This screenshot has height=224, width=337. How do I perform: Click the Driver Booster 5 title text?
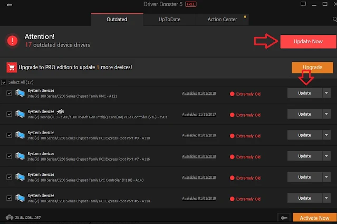tap(163, 4)
